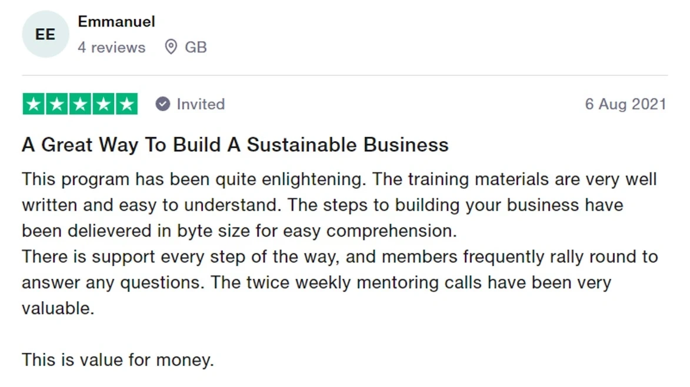
Task: Click the line starting "written and easy to understand"
Action: pos(322,205)
